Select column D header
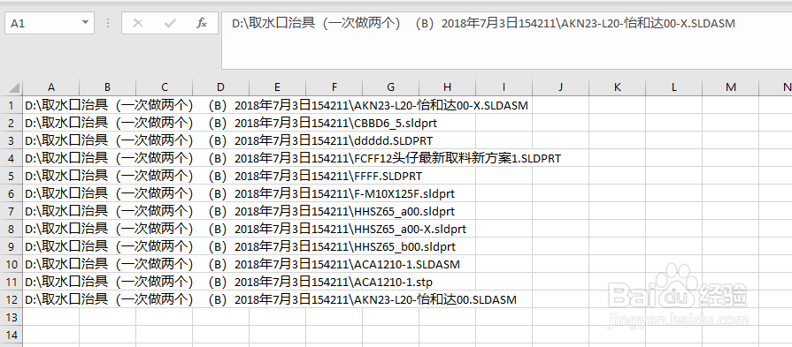This screenshot has height=347, width=792. pos(220,87)
